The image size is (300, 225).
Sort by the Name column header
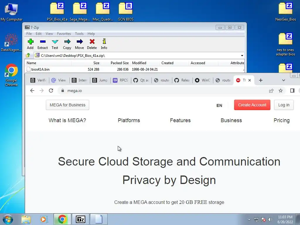[x=48, y=63]
